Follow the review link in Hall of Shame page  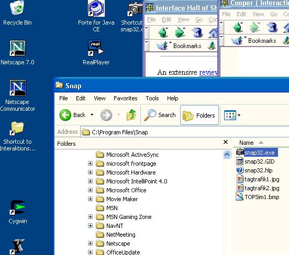coord(208,72)
